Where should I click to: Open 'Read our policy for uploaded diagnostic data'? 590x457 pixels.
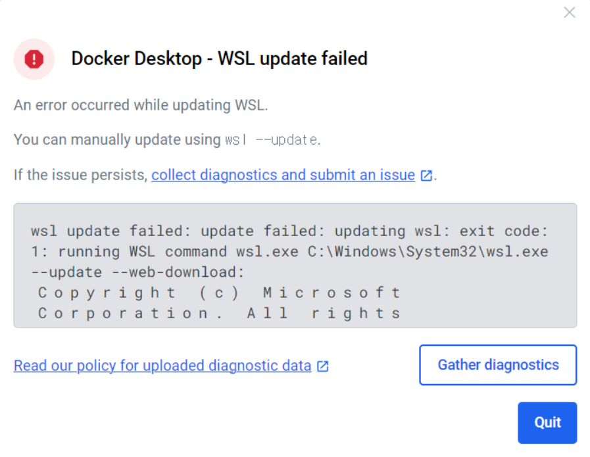[x=162, y=366]
